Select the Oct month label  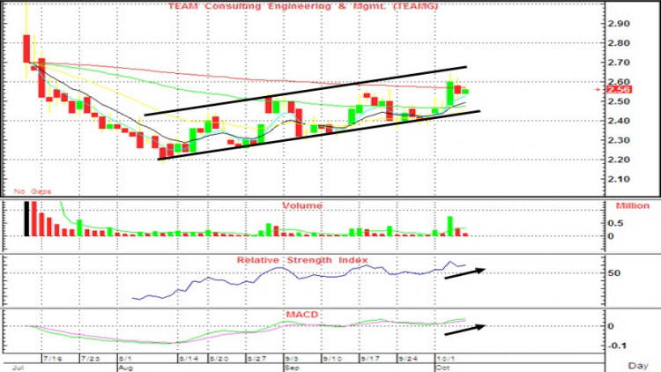[x=443, y=368]
